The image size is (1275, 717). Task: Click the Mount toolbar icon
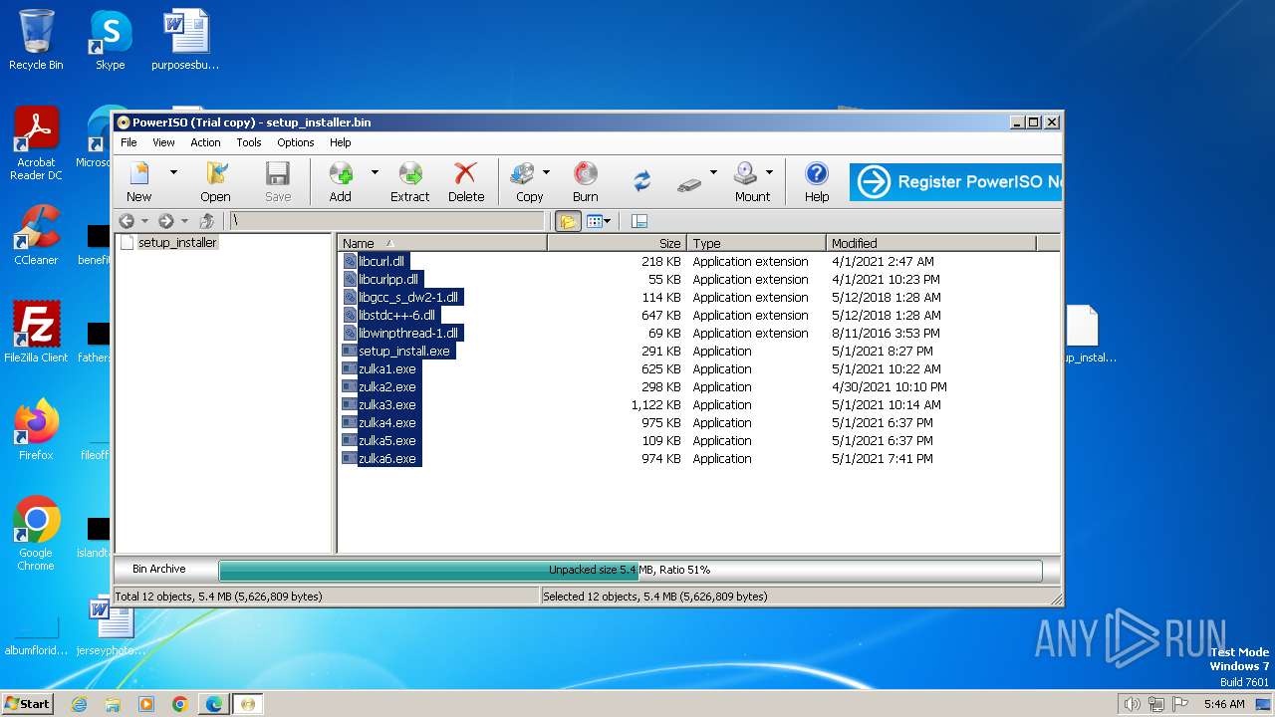(x=752, y=181)
